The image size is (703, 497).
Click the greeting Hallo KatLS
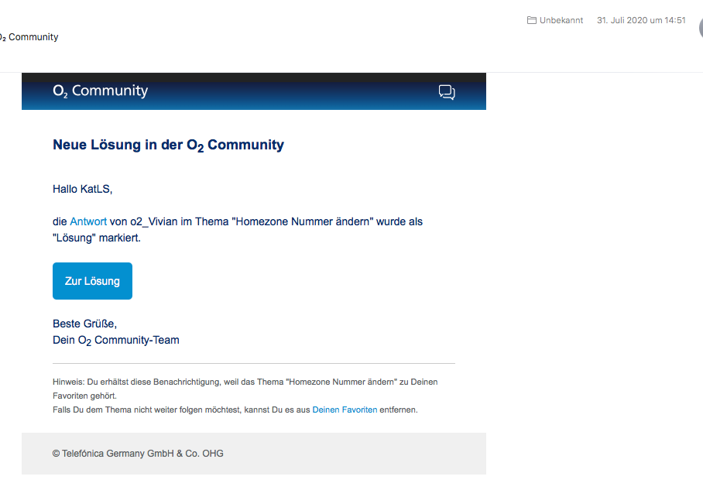(x=83, y=189)
